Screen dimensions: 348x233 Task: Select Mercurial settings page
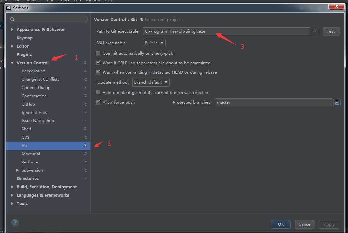(31, 154)
